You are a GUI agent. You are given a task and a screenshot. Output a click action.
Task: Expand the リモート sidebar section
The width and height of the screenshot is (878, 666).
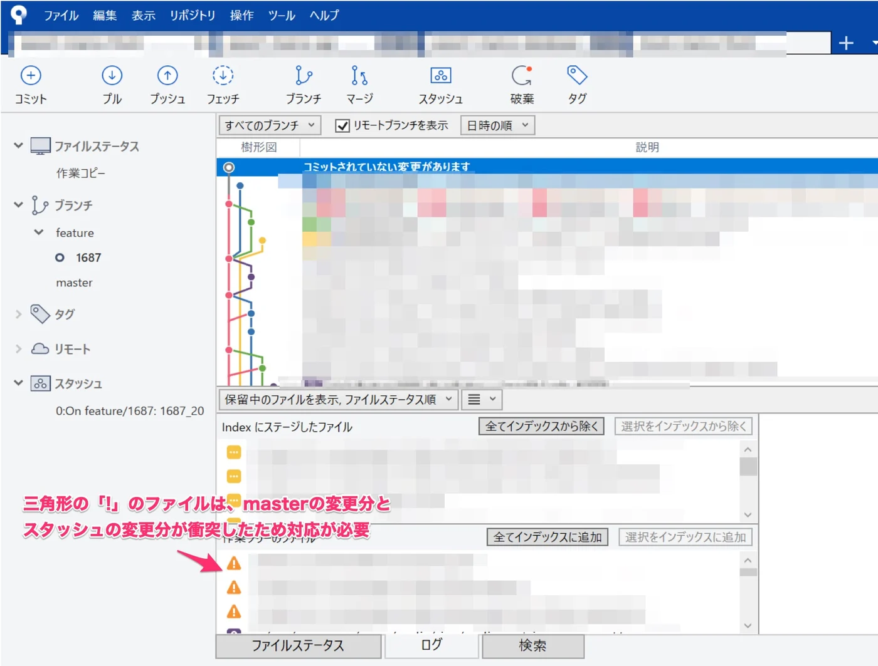(x=18, y=349)
